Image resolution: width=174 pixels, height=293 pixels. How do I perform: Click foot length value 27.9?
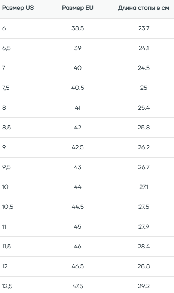(x=144, y=227)
